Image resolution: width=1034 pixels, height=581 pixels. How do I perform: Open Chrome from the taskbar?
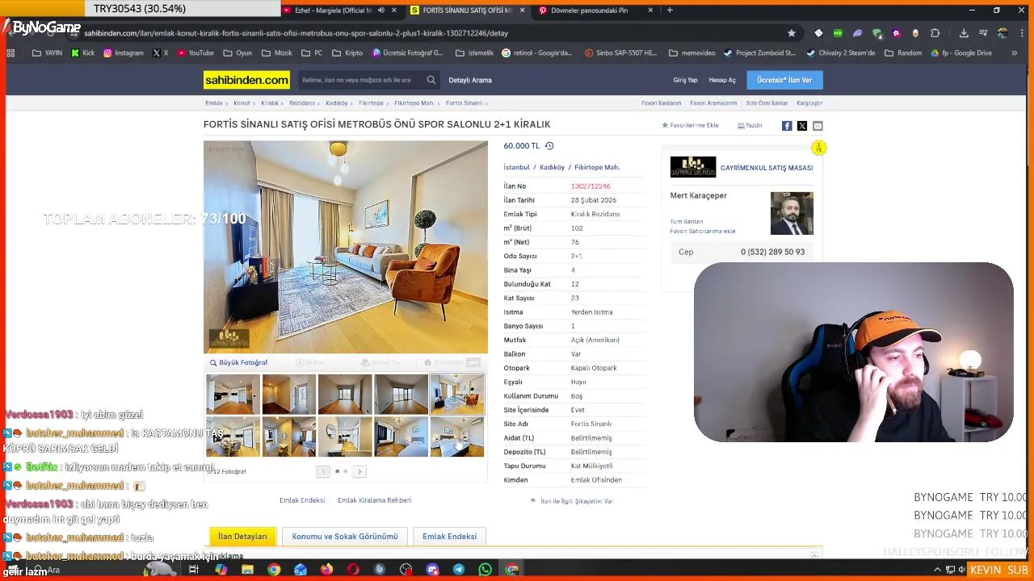[x=274, y=570]
